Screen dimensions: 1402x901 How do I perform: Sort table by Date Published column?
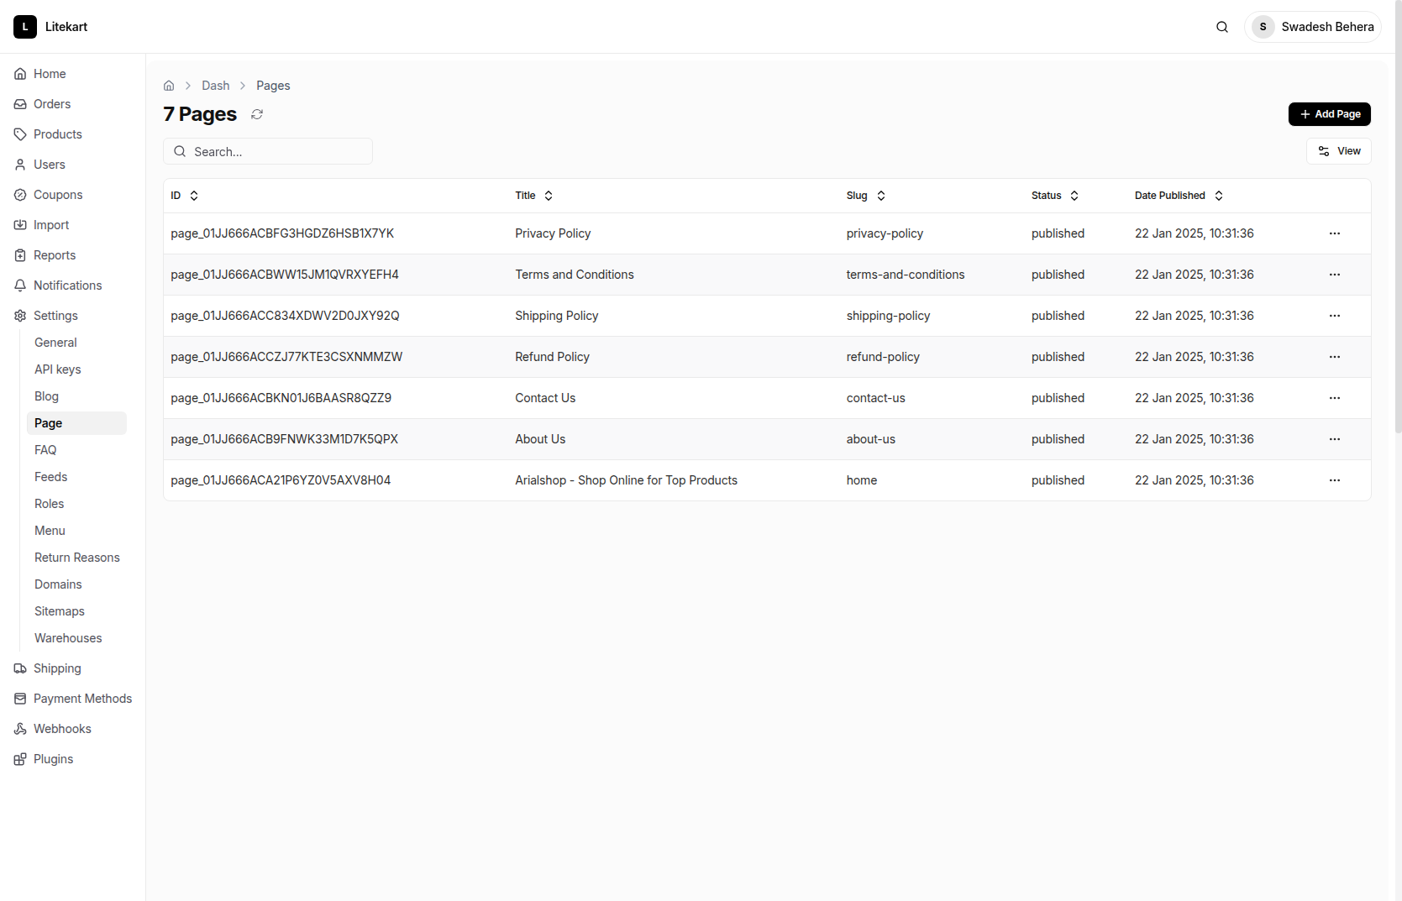coord(1179,196)
